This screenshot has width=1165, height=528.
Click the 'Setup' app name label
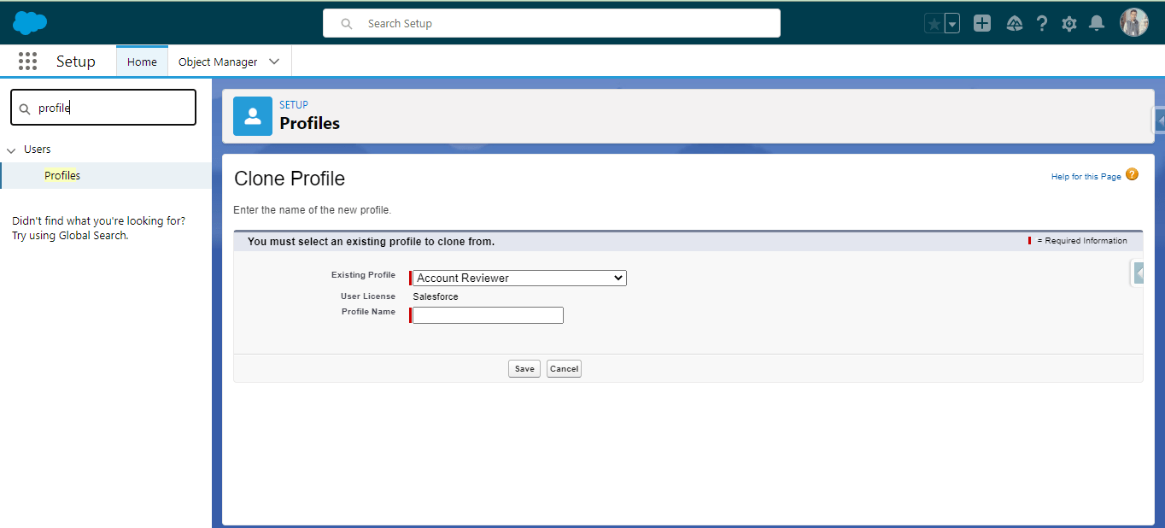(x=76, y=62)
